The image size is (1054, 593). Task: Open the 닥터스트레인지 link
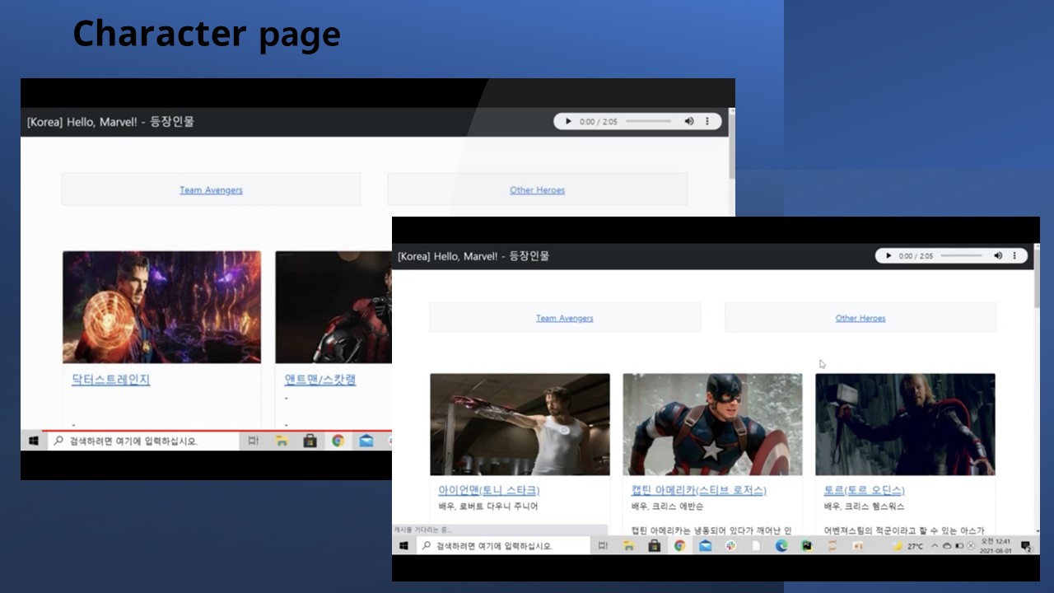[111, 380]
